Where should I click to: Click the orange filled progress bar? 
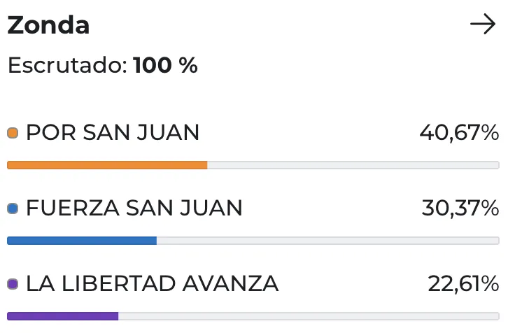(107, 165)
